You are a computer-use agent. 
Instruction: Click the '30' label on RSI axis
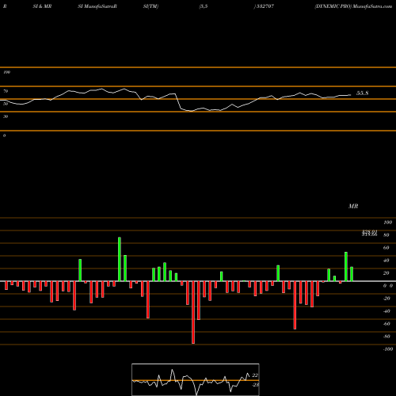point(6,116)
